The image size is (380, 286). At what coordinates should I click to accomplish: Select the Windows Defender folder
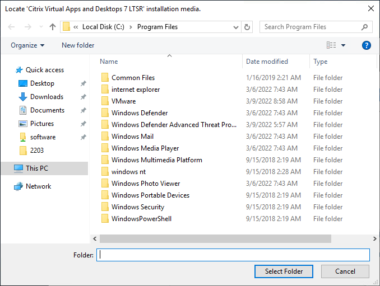click(x=139, y=113)
